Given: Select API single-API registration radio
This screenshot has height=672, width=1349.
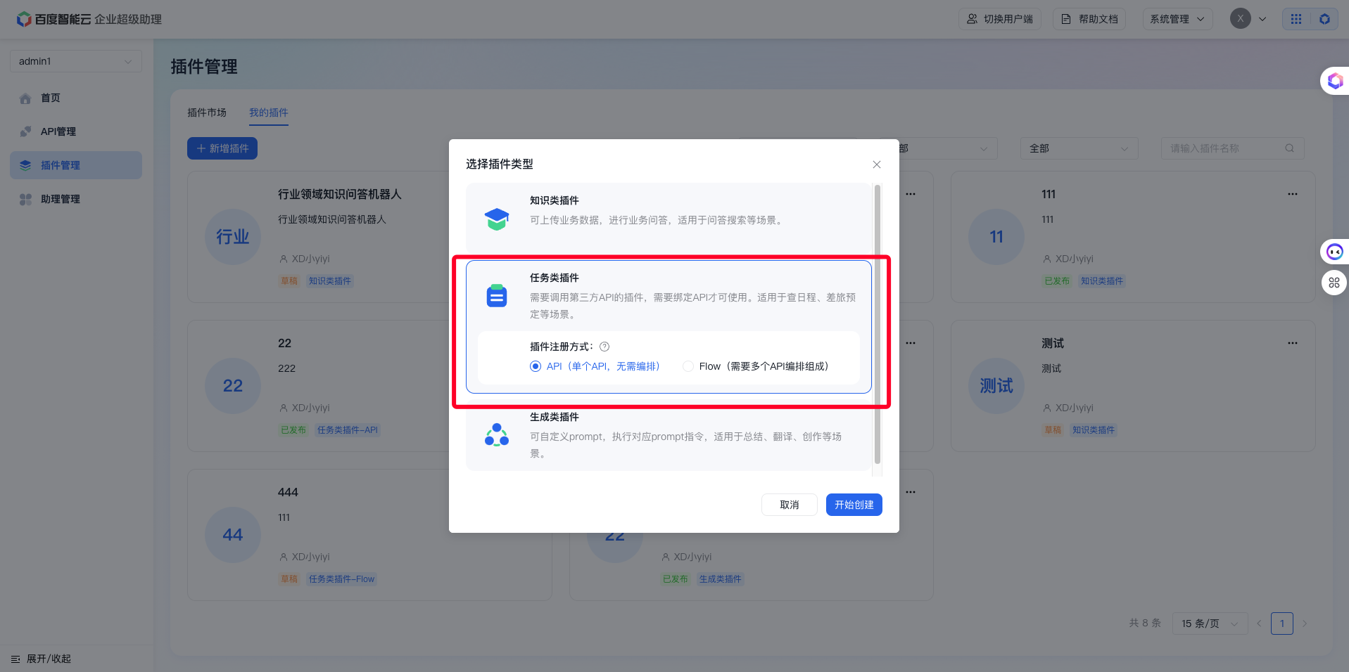Looking at the screenshot, I should pos(536,366).
